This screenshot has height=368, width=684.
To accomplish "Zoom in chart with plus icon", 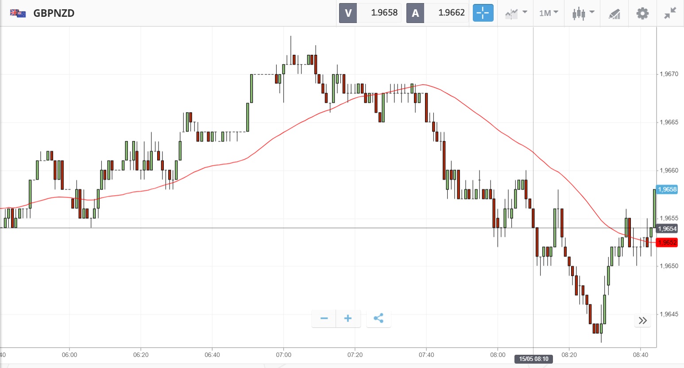I will pyautogui.click(x=348, y=318).
